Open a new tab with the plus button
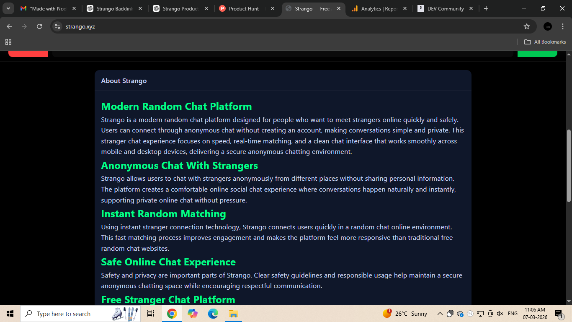 (486, 8)
